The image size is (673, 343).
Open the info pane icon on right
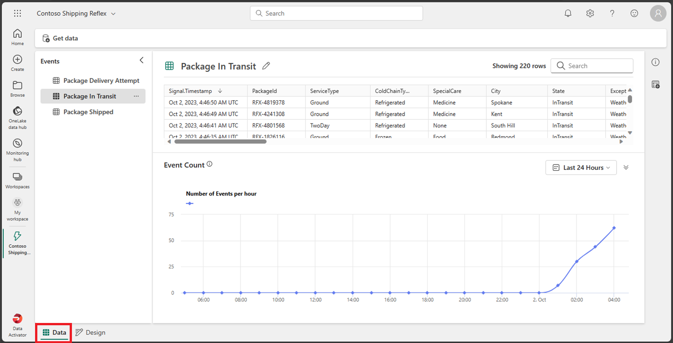pos(655,62)
